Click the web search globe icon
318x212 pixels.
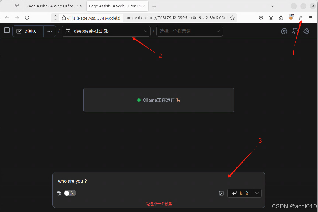click(x=59, y=193)
